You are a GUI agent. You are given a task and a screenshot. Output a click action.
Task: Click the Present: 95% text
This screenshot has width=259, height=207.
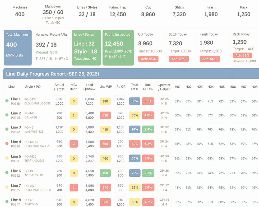47,52
